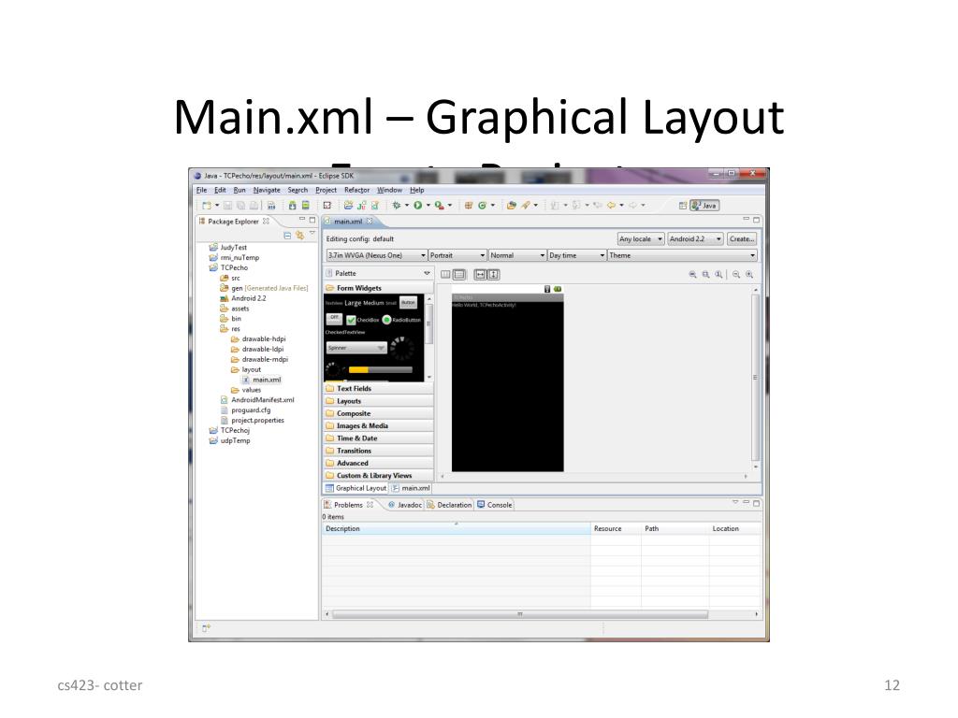Toggle fill width button in layout toolbar

[480, 275]
